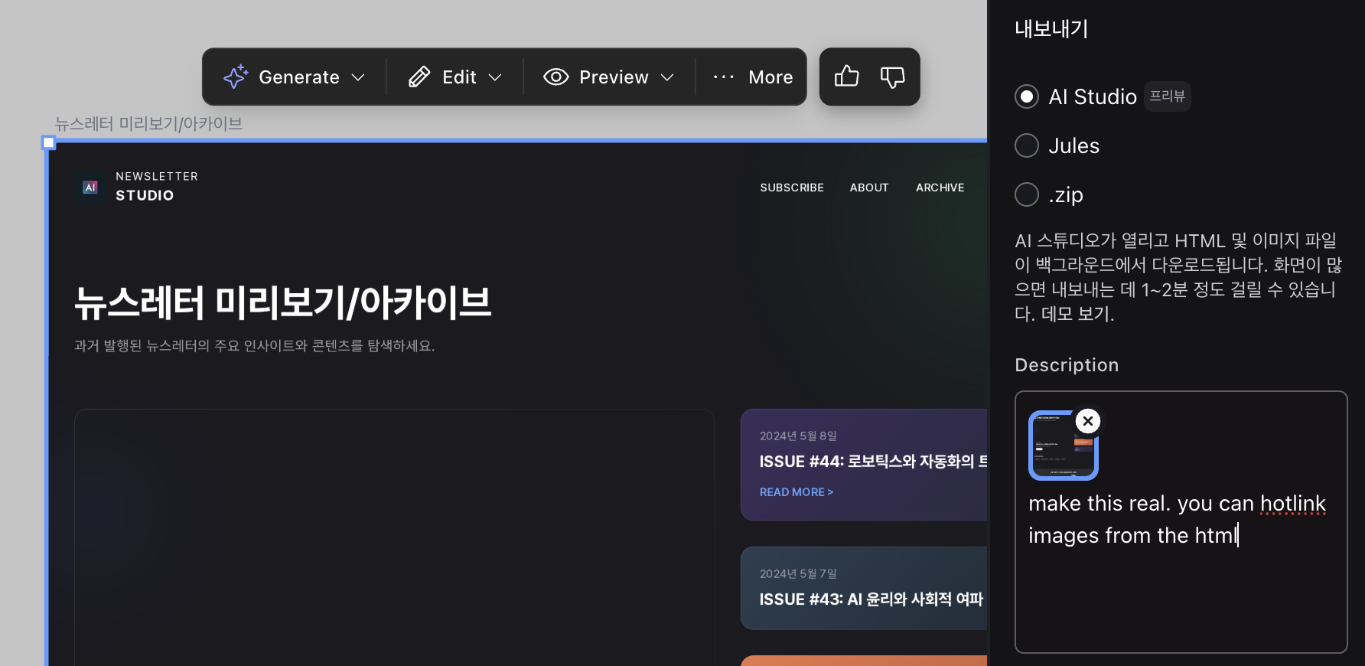Click the three-dot More icon
The height and width of the screenshot is (666, 1365).
[x=724, y=77]
